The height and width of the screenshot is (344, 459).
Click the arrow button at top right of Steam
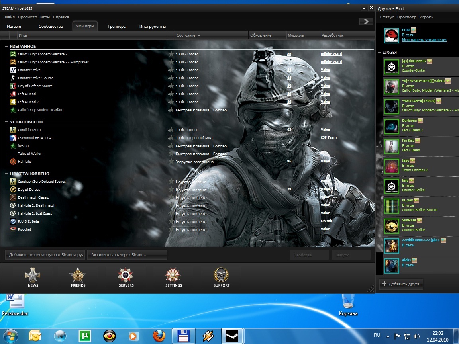pos(366,21)
